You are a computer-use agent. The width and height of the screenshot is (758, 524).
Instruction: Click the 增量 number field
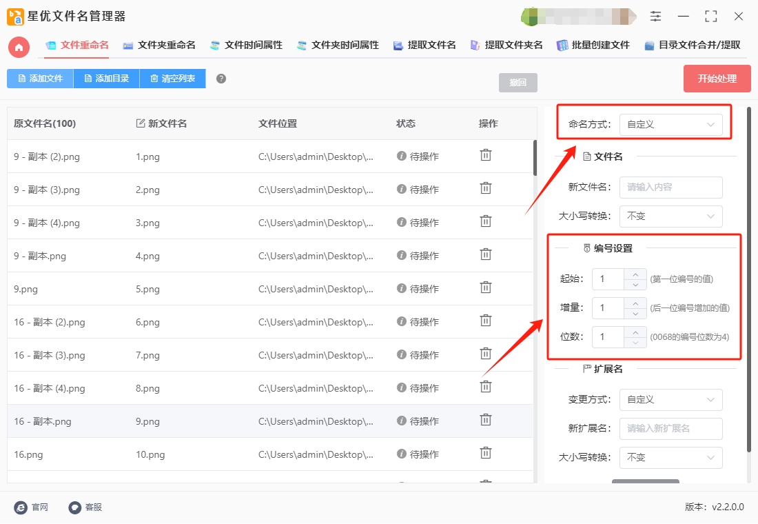pos(608,308)
